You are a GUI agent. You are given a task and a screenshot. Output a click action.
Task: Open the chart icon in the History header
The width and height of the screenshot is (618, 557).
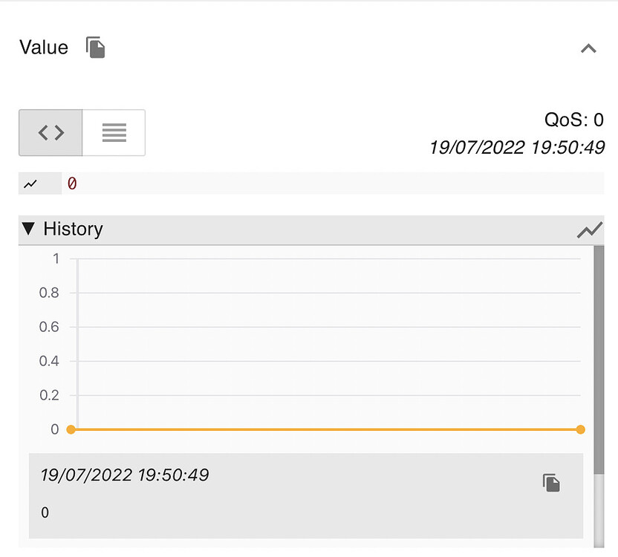point(590,229)
